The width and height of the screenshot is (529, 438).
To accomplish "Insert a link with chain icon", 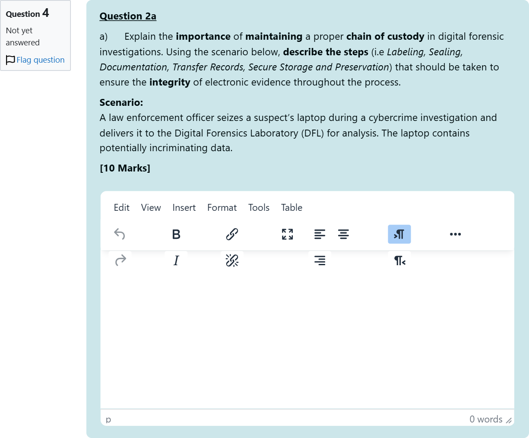I will coord(232,234).
